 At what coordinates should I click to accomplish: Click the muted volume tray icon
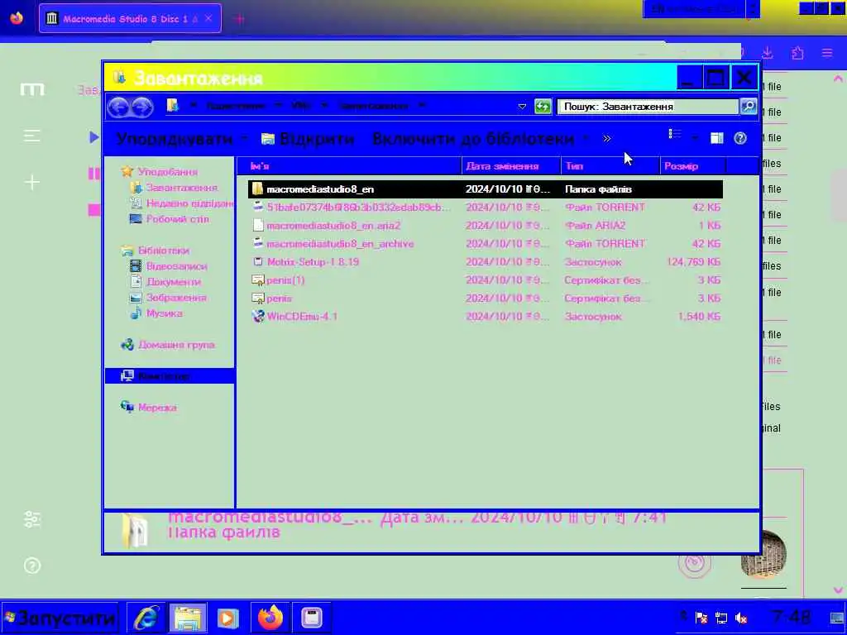741,618
